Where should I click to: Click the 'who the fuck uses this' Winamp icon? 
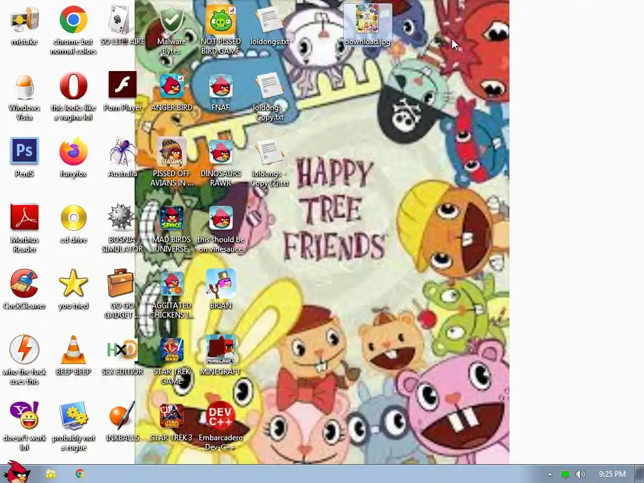click(x=25, y=350)
